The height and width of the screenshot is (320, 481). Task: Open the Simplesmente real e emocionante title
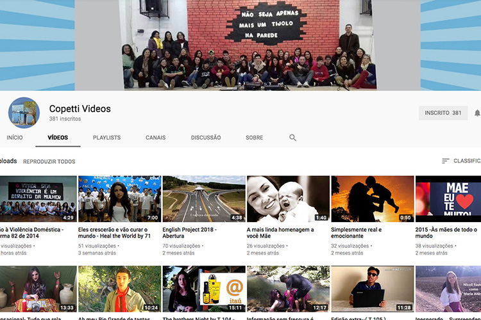(356, 233)
